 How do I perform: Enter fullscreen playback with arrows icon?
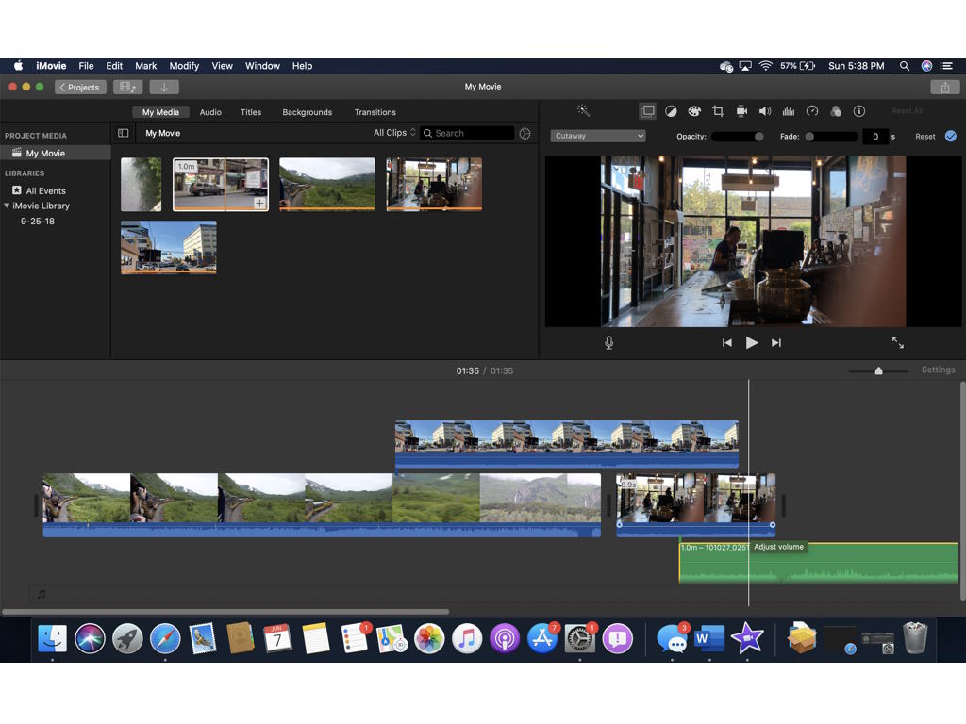click(x=898, y=342)
